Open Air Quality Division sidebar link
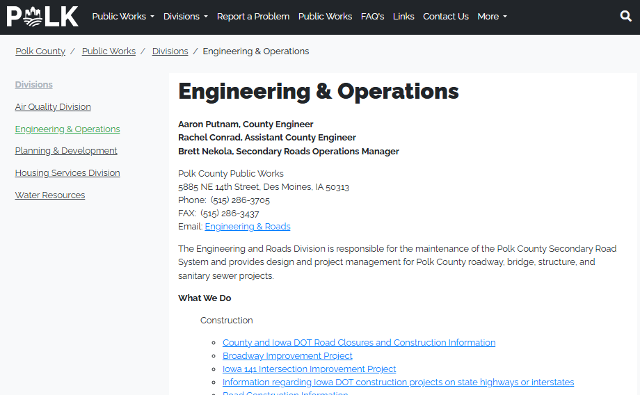Screen dimensions: 640x395 click(x=53, y=107)
